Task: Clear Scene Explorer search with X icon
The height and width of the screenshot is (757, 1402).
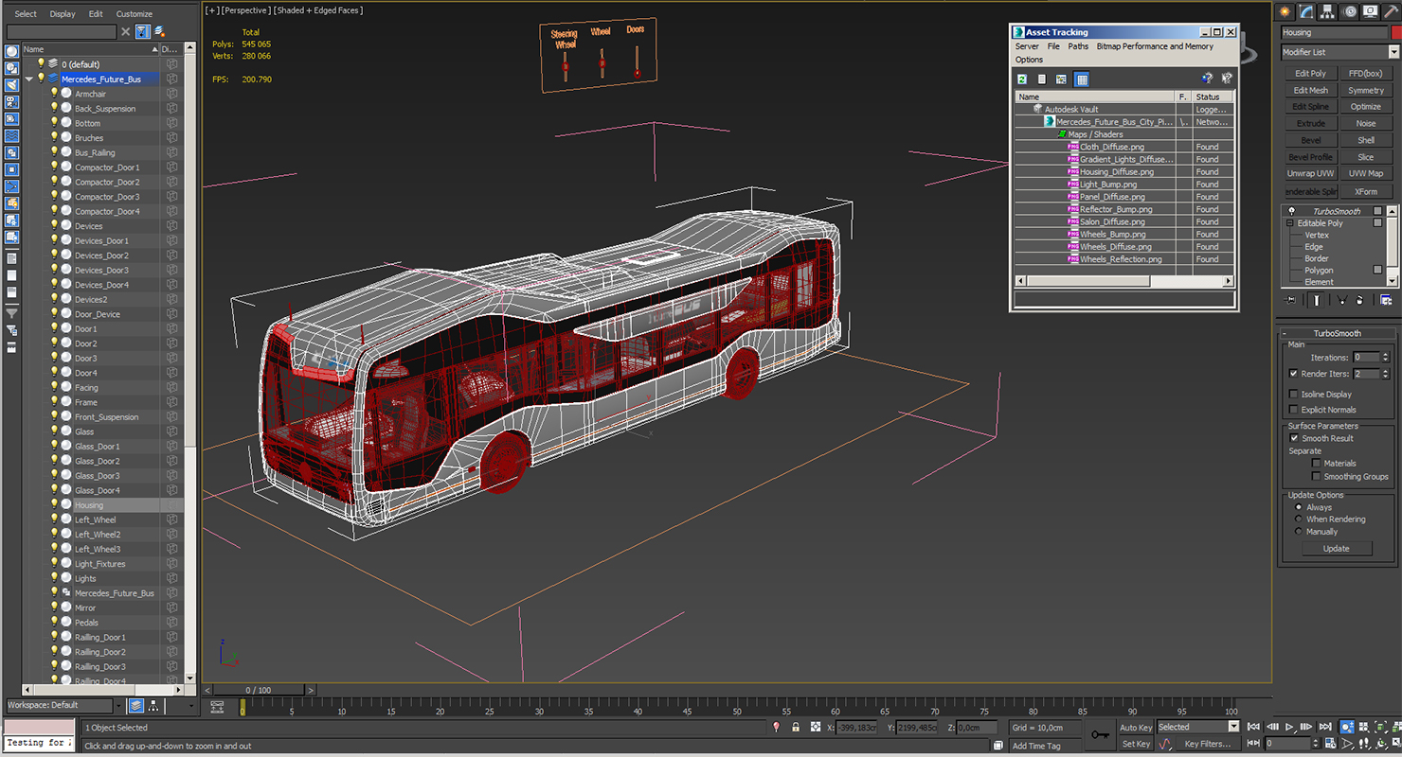Action: [x=125, y=31]
